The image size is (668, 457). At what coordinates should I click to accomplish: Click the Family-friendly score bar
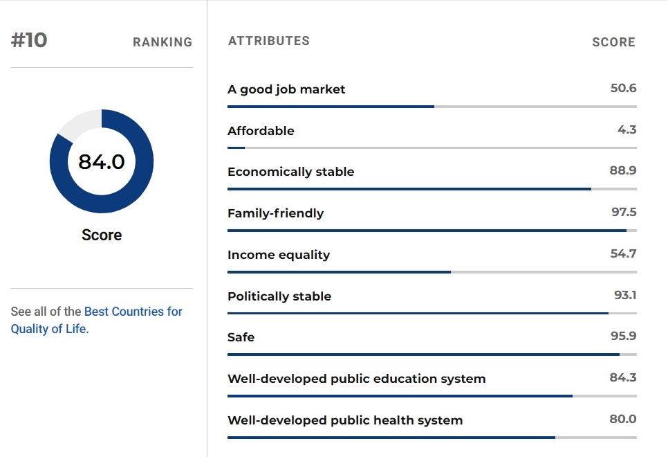(x=432, y=231)
